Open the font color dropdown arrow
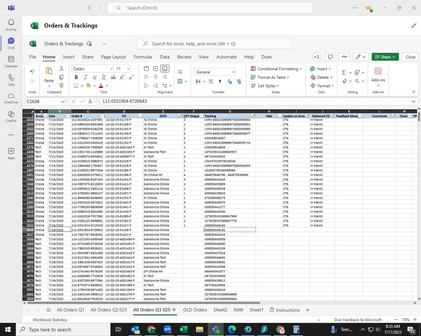Viewport: 421px width, 336px height. 107,86
